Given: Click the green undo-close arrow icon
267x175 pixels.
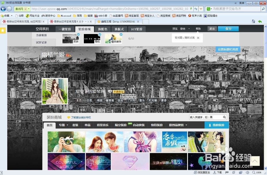Looking at the screenshot, I should point(260,21).
